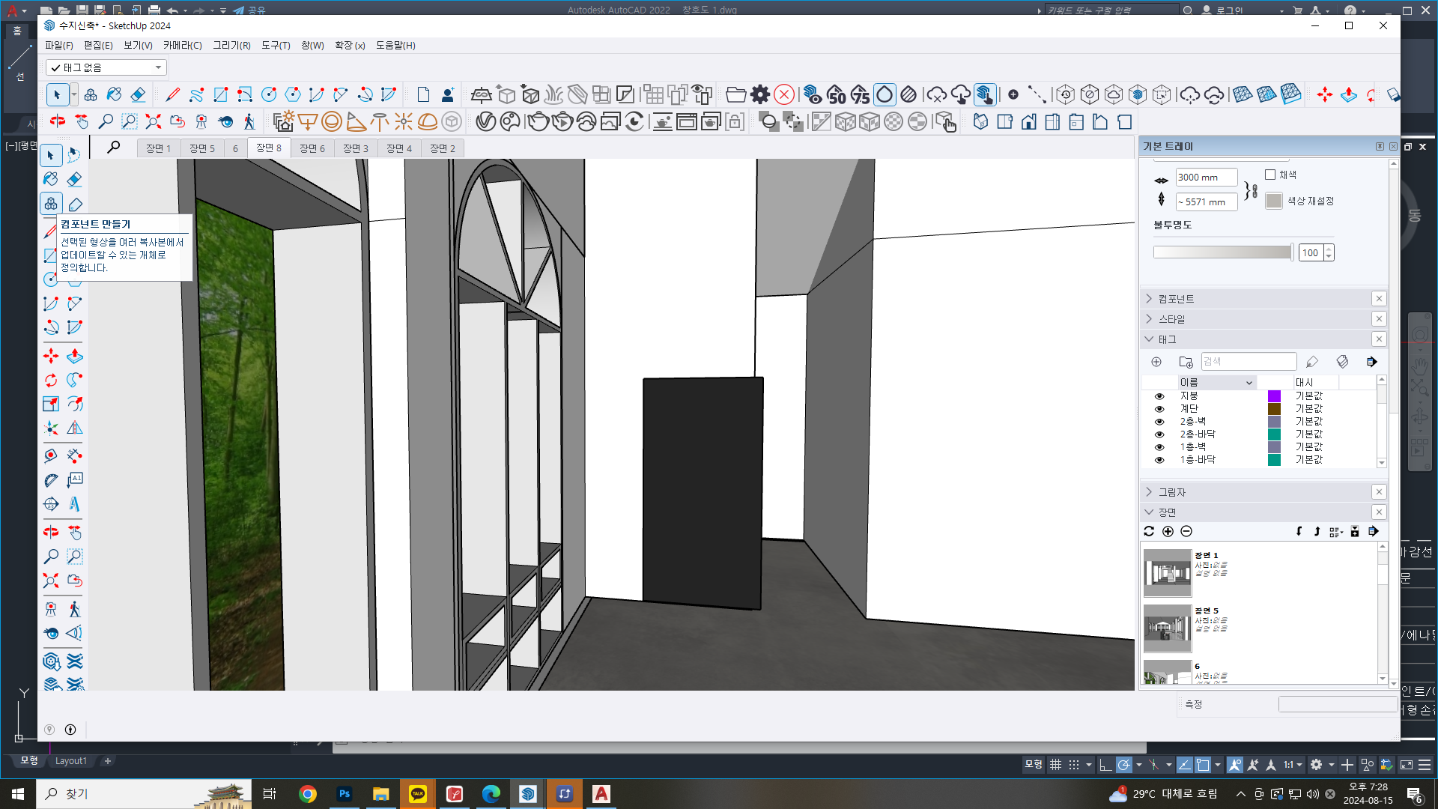
Task: Select the Eraser tool in left toolbar
Action: point(74,179)
